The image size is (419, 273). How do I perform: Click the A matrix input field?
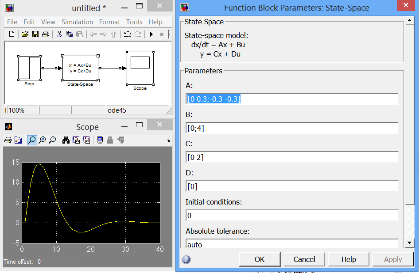[292, 99]
